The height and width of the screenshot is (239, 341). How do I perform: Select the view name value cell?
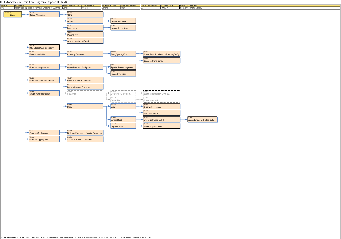(x=38, y=8)
